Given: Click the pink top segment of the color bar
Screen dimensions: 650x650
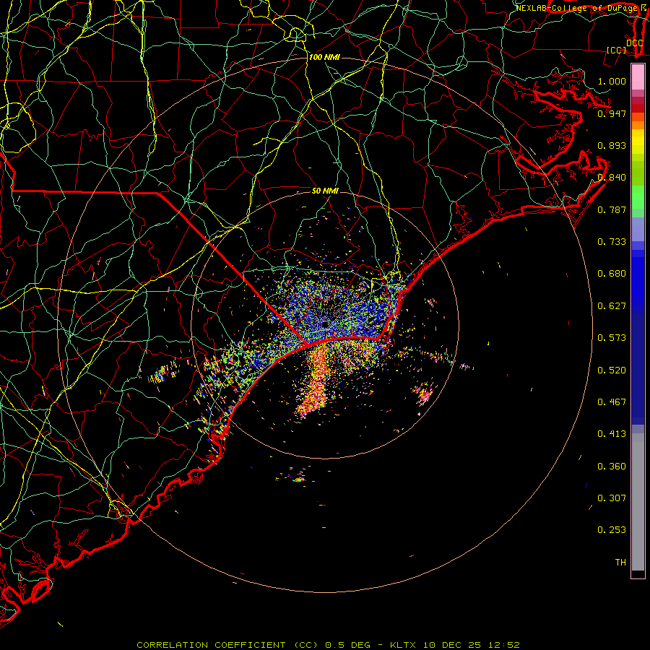Looking at the screenshot, I should (638, 77).
